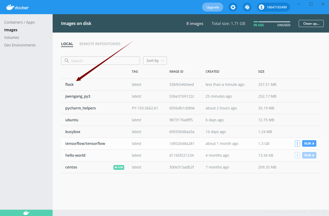Screen dimensions: 329x216
Task: Click 'less than a minute ago' text
Action: (x=225, y=85)
